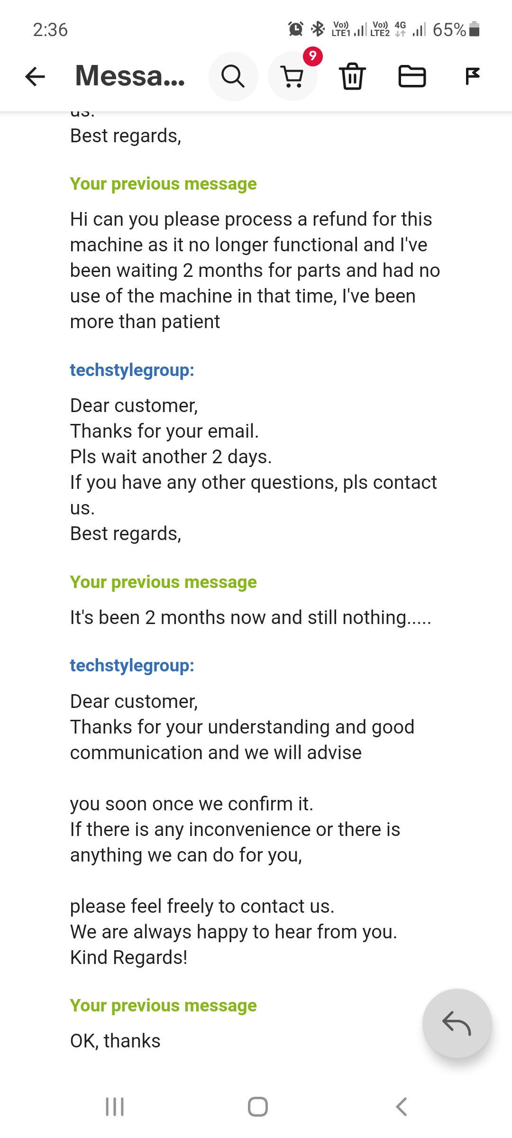Open the shopping cart
The image size is (512, 1138).
pos(293,76)
